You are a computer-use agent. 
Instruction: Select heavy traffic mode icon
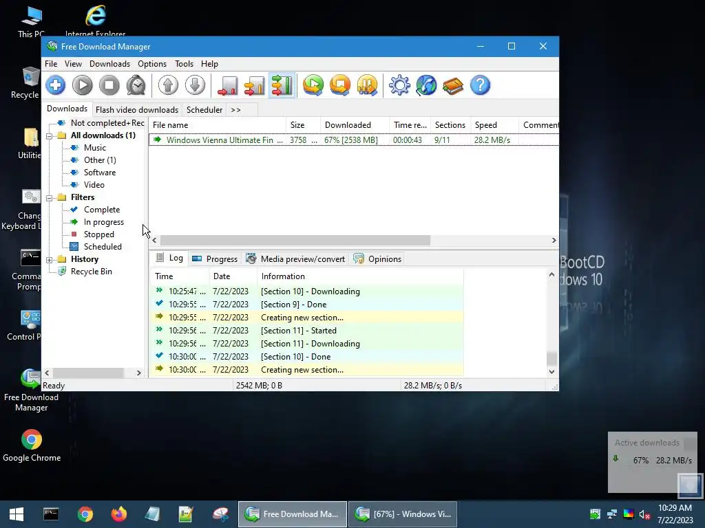tap(282, 85)
